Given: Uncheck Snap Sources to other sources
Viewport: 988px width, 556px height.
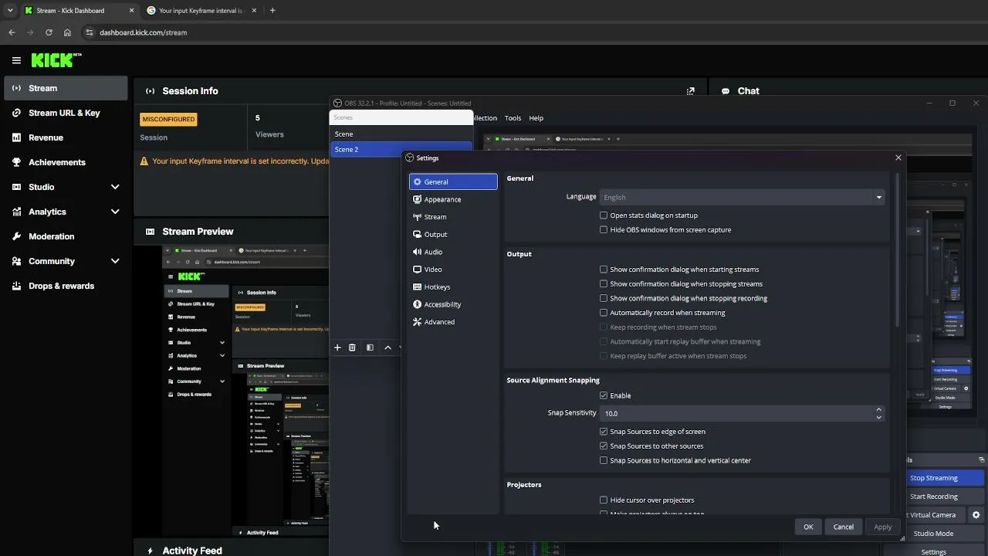Looking at the screenshot, I should [x=604, y=446].
